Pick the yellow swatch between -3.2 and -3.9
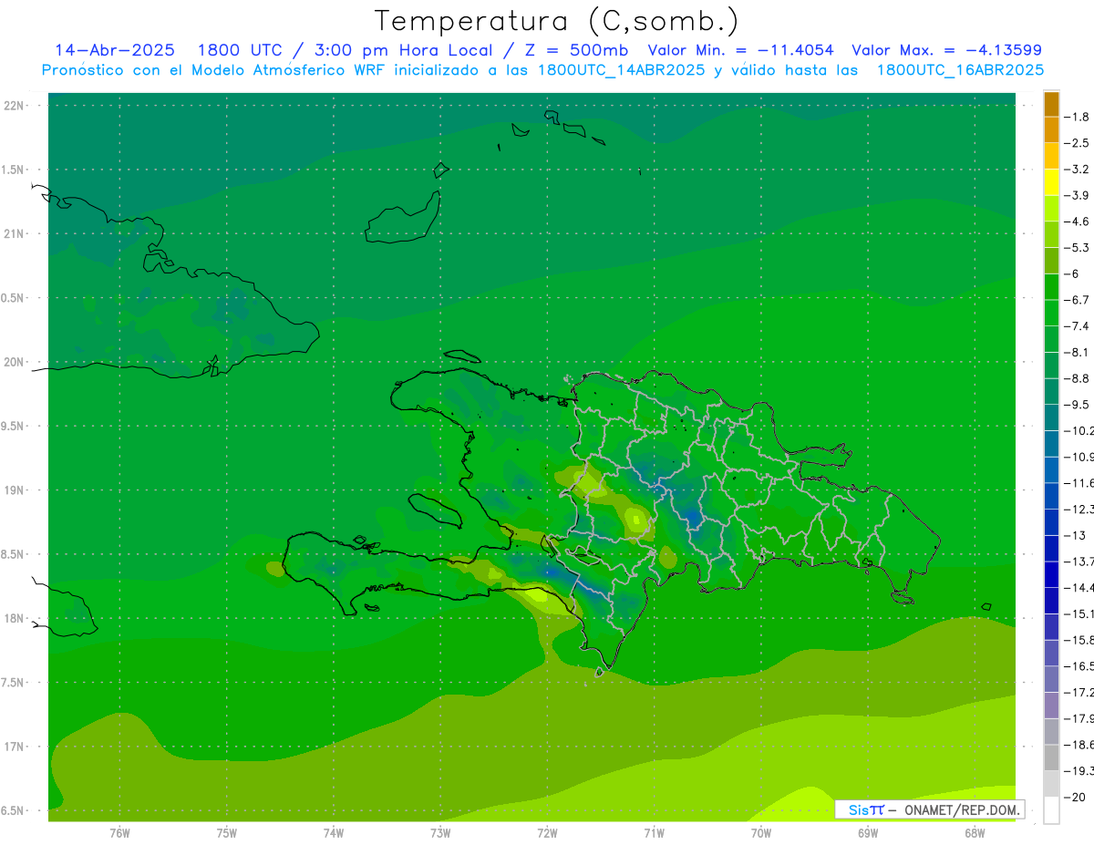Image resolution: width=1094 pixels, height=845 pixels. (x=1052, y=182)
